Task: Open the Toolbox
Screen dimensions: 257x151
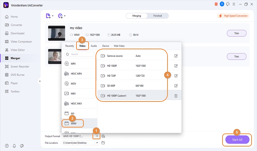Action: point(12,92)
